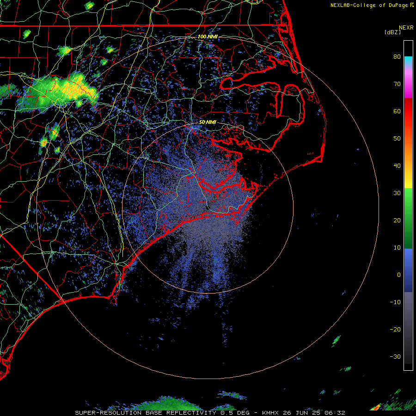Click the 20 value on the dBZ scale
Viewport: 416px width, 416px height.
[x=397, y=220]
